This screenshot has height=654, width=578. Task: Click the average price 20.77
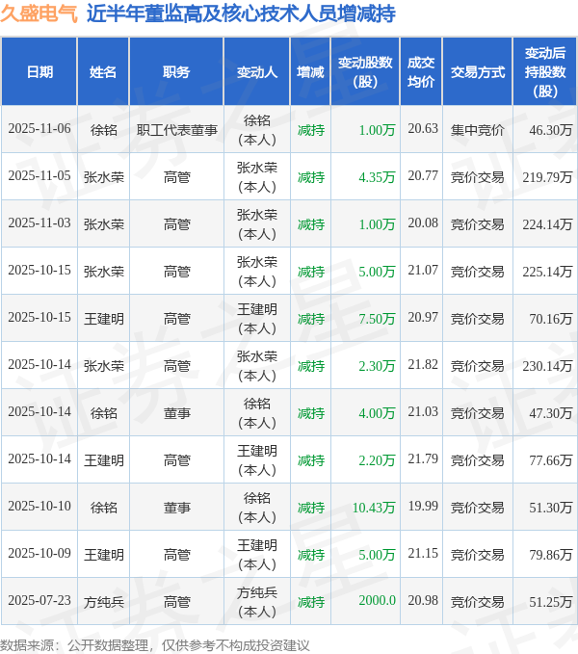click(x=423, y=175)
